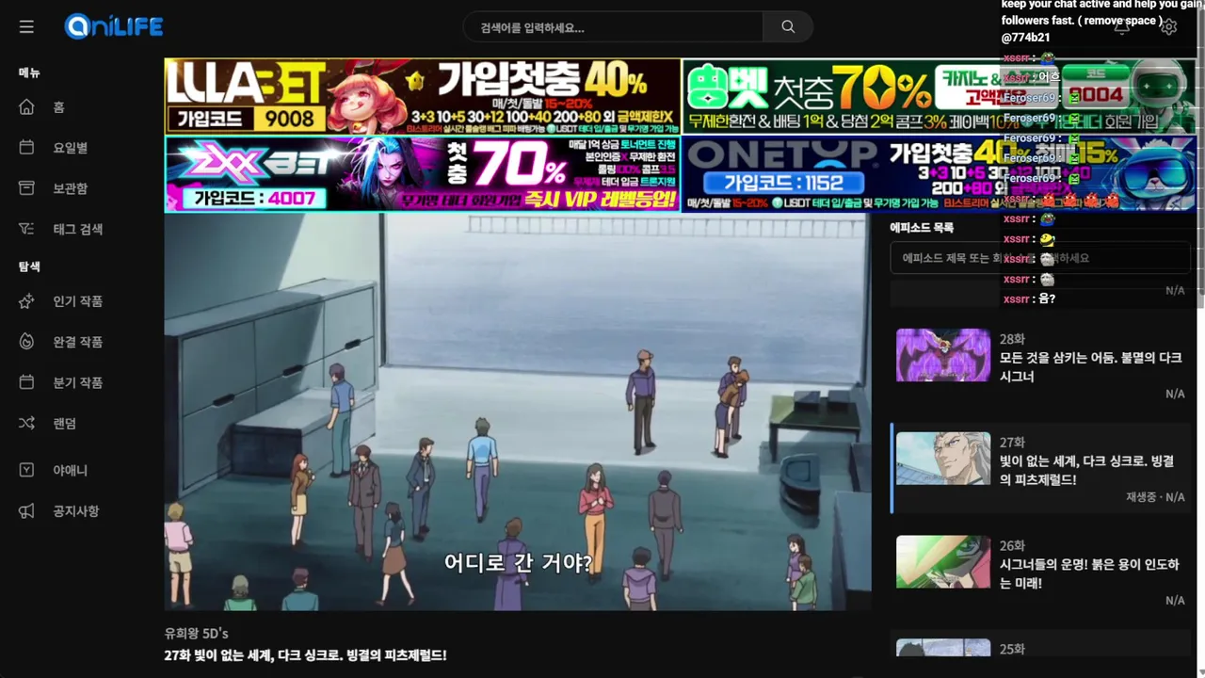This screenshot has height=678, width=1205.
Task: Open 인기 작품 menu item
Action: tap(77, 301)
